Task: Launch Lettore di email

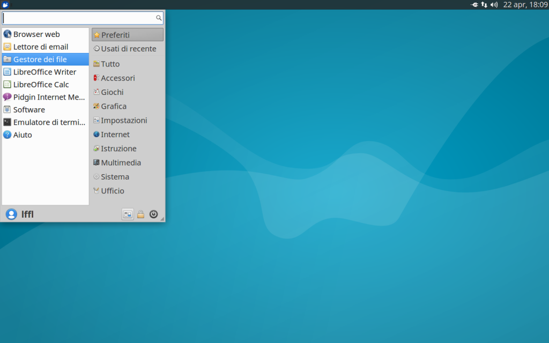Action: click(x=40, y=47)
